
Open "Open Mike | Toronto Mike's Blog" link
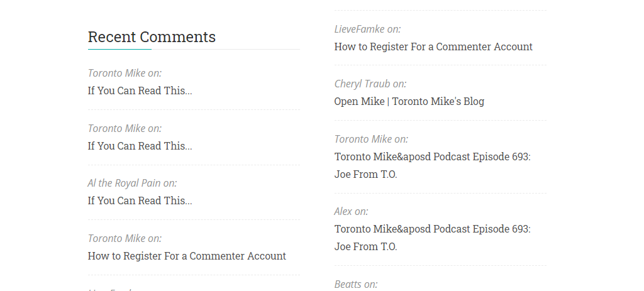pos(409,101)
